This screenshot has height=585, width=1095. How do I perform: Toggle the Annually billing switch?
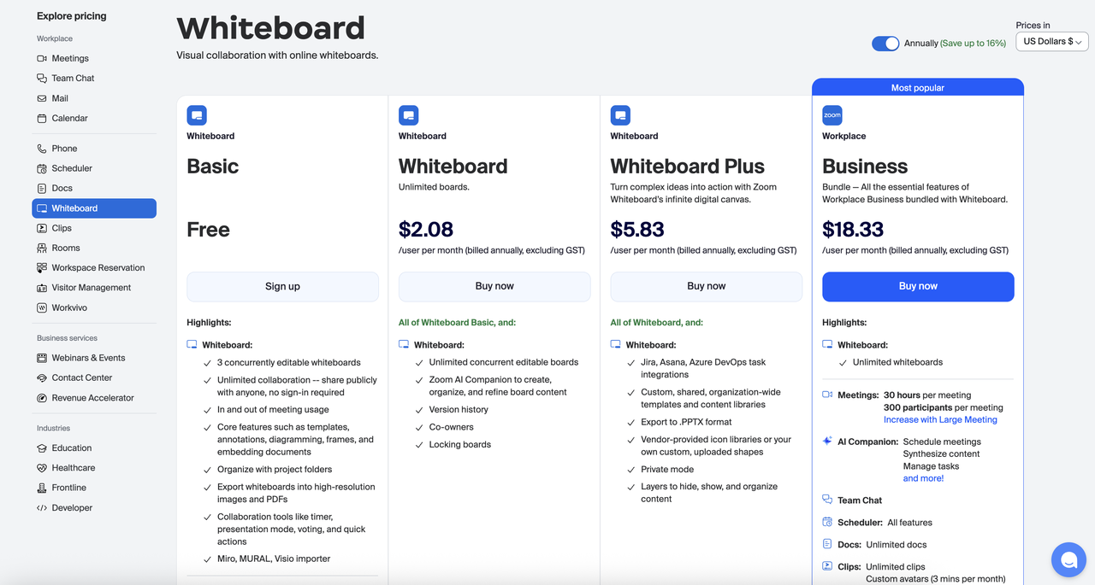[885, 44]
